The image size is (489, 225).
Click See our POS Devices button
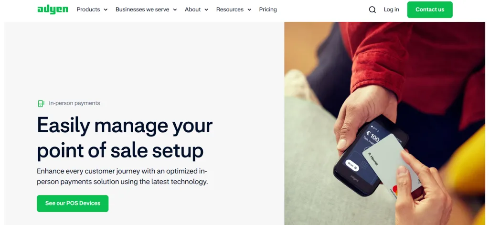73,204
